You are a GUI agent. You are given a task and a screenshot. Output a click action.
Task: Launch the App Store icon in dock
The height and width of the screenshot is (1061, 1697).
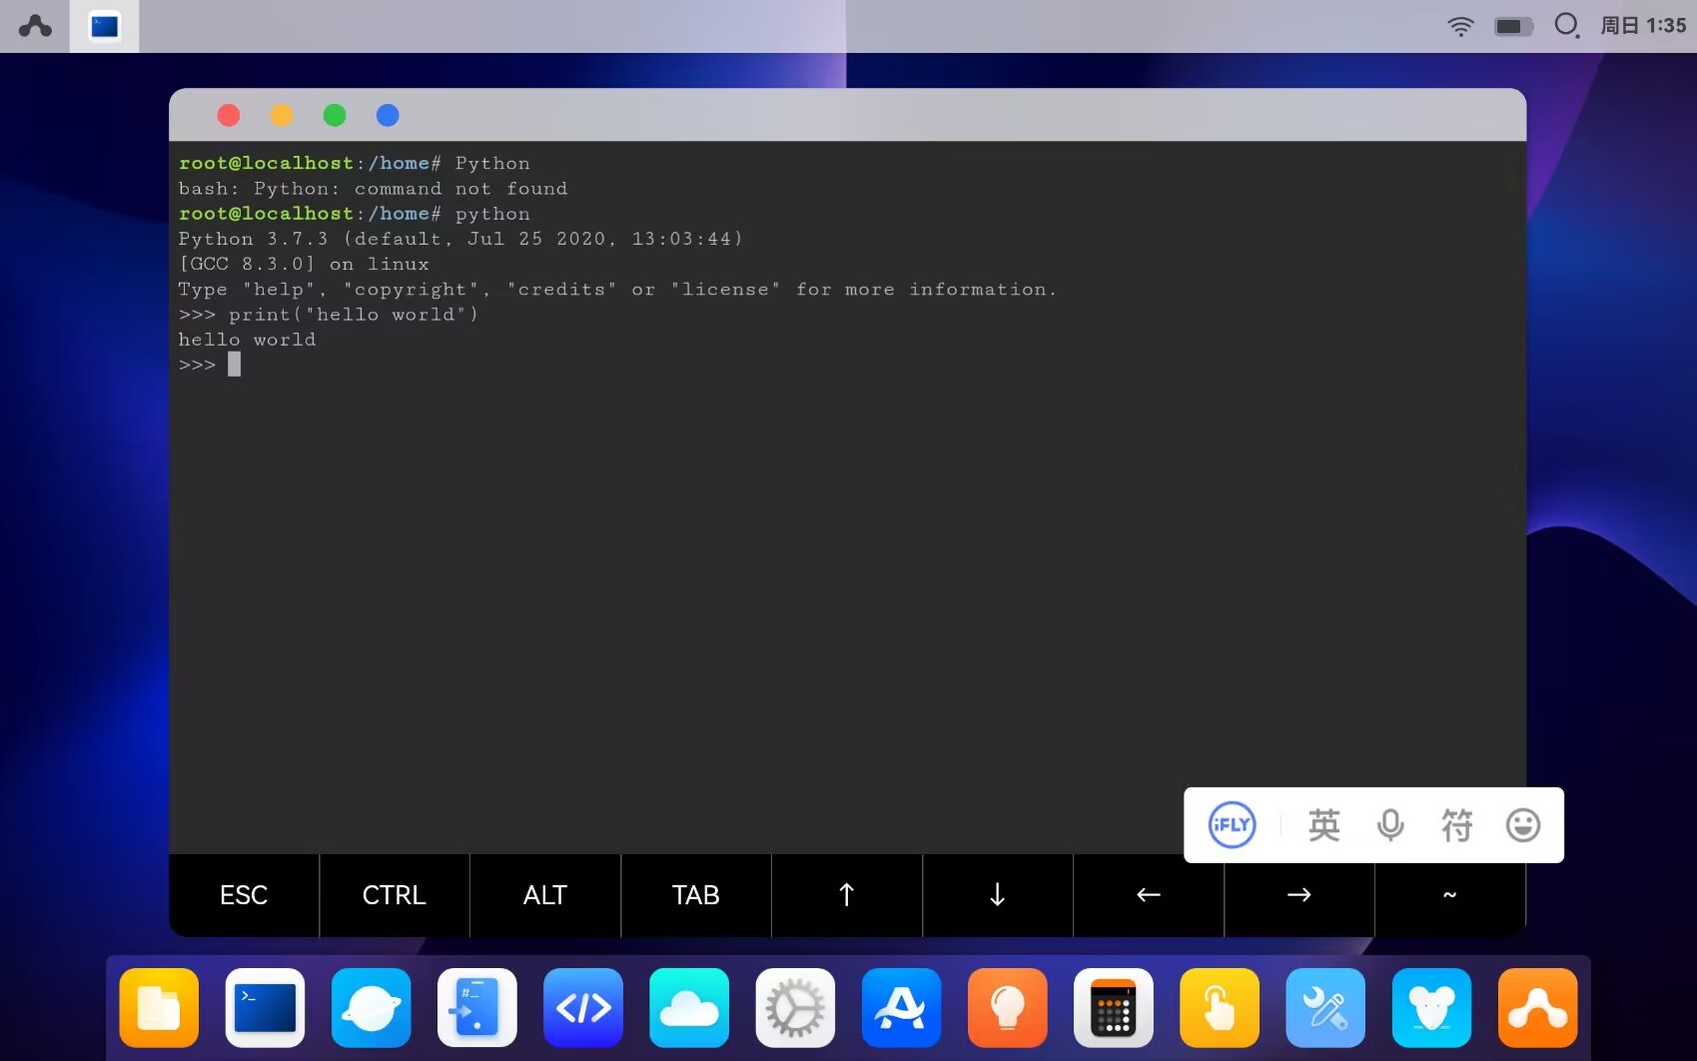(901, 1008)
